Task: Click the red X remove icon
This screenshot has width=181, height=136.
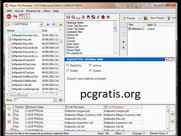Action: [9, 122]
